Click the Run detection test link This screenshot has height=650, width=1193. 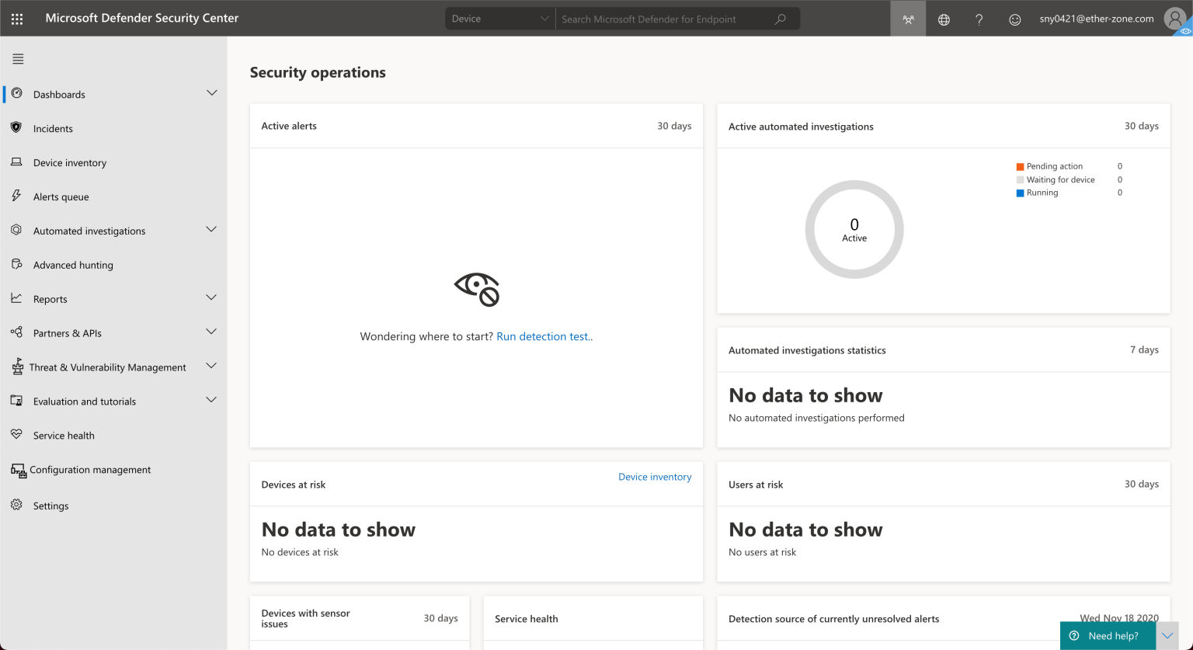pyautogui.click(x=544, y=336)
